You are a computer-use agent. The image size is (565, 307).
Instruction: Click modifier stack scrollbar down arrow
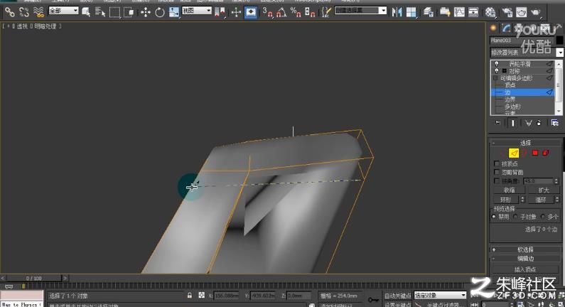559,112
